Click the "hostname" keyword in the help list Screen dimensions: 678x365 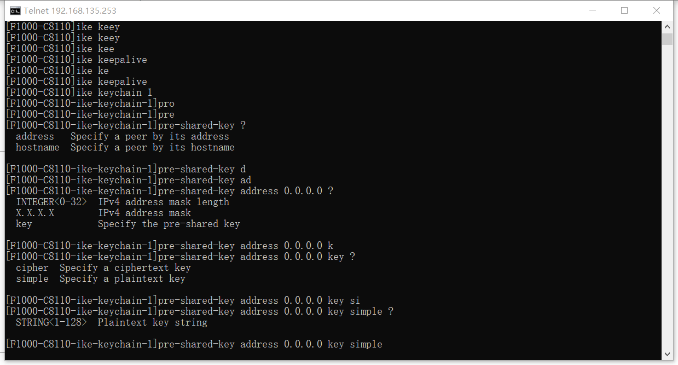pyautogui.click(x=38, y=147)
